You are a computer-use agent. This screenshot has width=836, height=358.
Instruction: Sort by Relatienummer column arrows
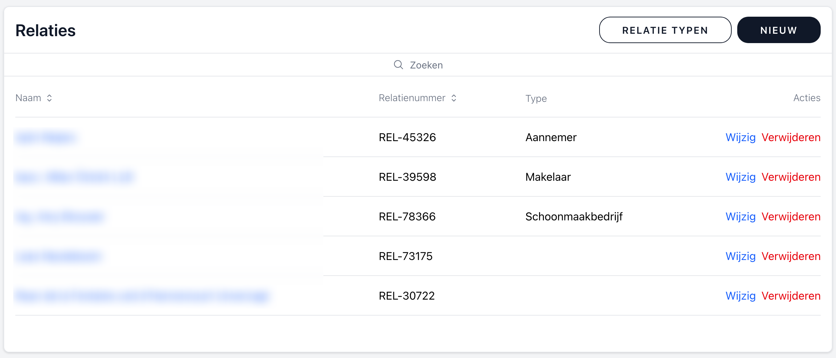[453, 98]
